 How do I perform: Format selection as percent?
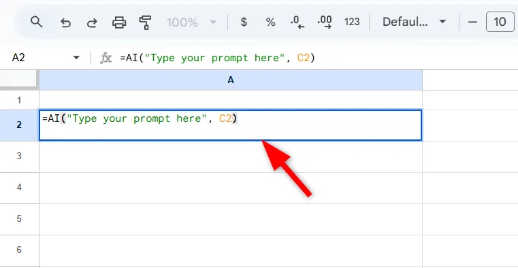tap(270, 22)
